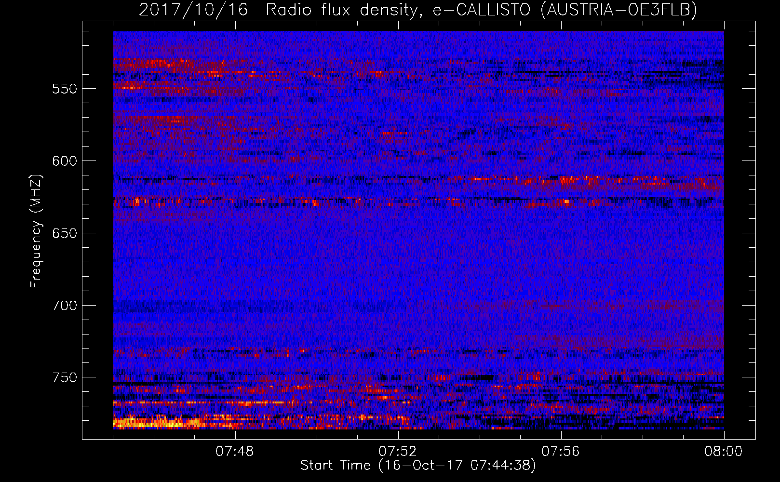This screenshot has width=780, height=482.
Task: Click the 07:56 time tick label
Action: [x=561, y=452]
